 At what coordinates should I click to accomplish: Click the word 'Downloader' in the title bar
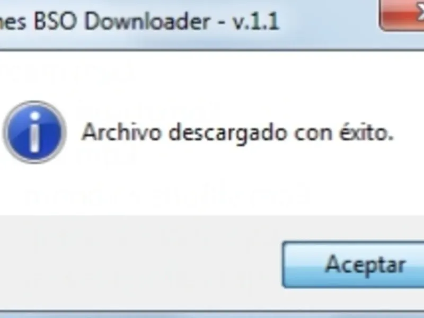148,21
